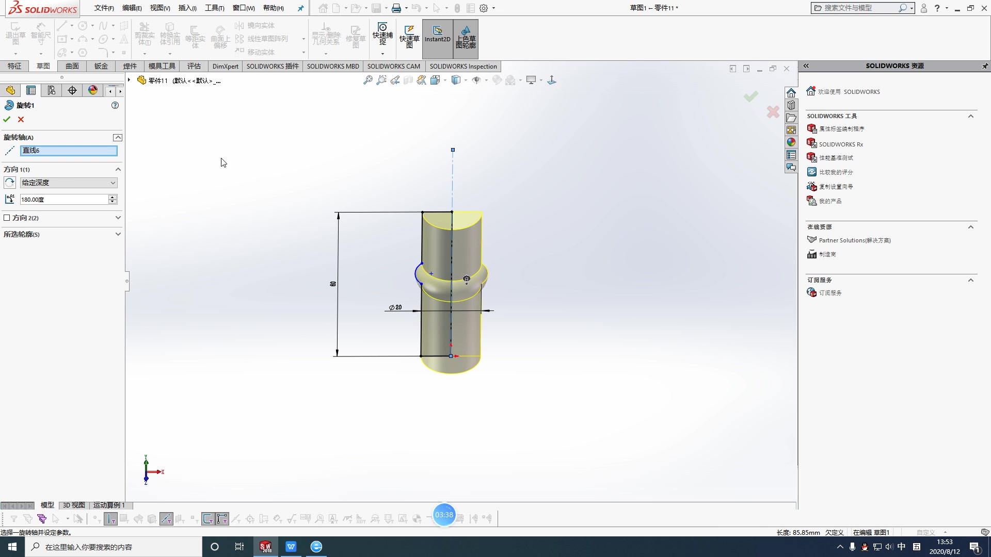The height and width of the screenshot is (557, 991).
Task: Click the up arrow stepper on revolve angle
Action: pos(113,196)
